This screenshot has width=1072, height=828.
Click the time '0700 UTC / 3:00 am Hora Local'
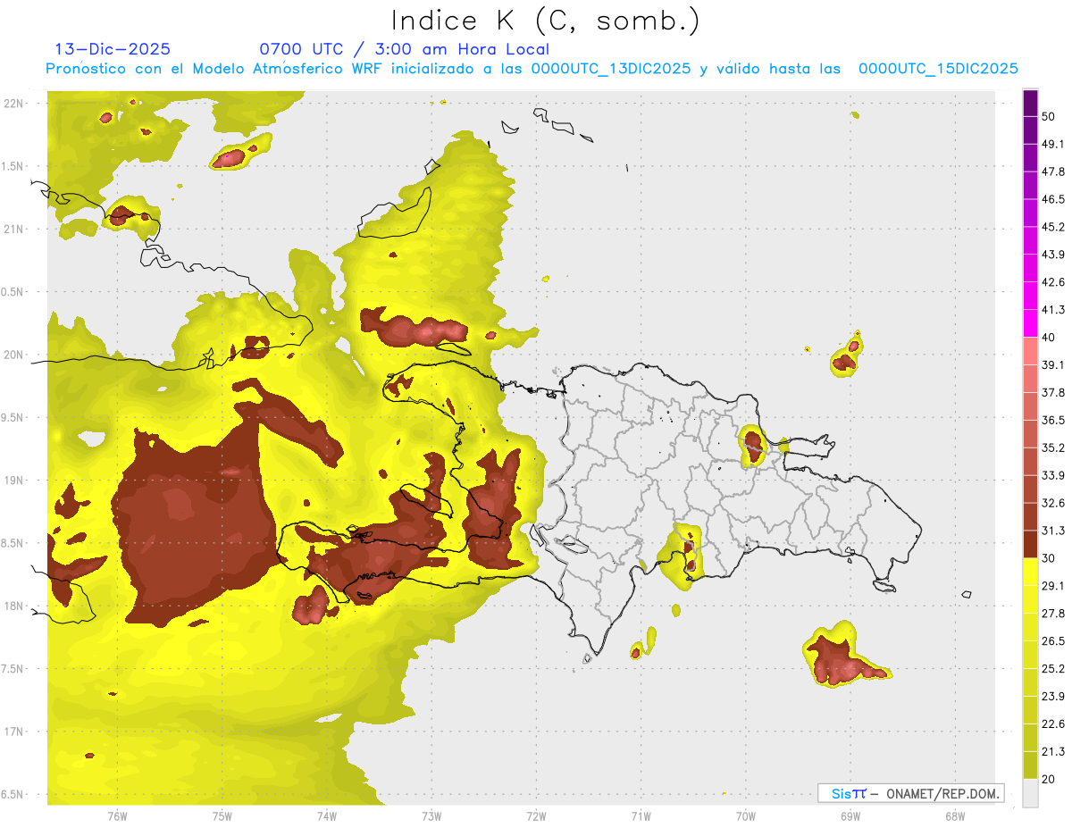click(405, 49)
